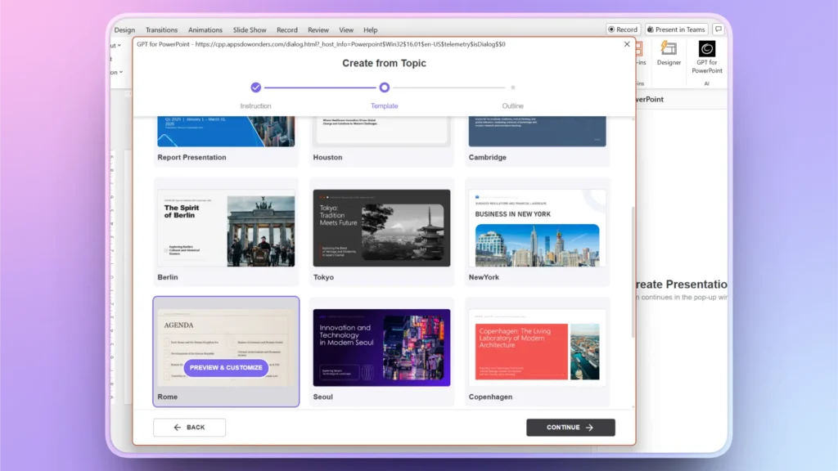The image size is (838, 471).
Task: Click the Instruction step label
Action: [255, 105]
